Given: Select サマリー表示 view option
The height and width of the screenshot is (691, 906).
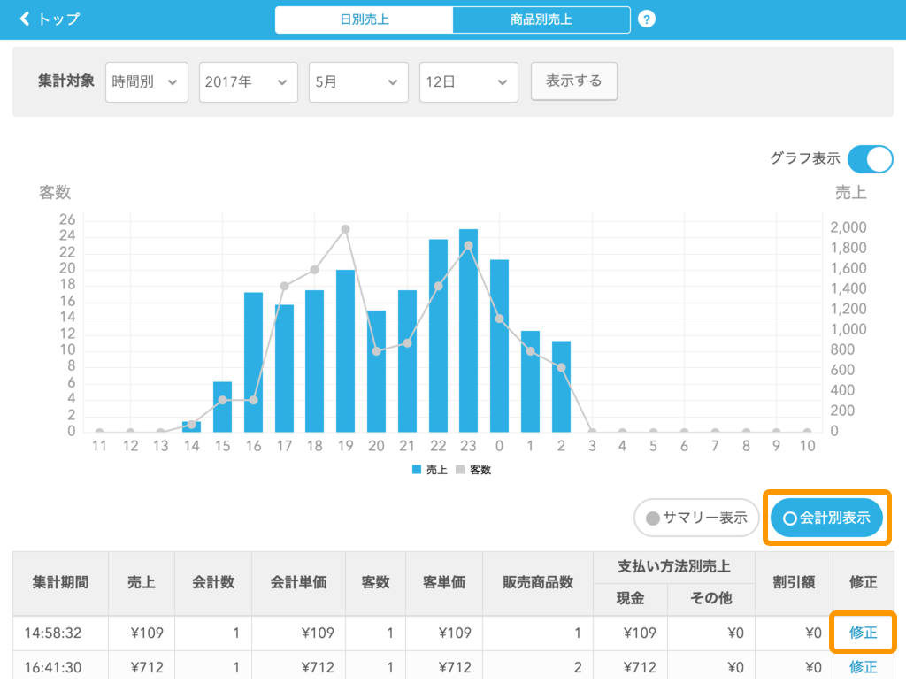Looking at the screenshot, I should click(696, 518).
